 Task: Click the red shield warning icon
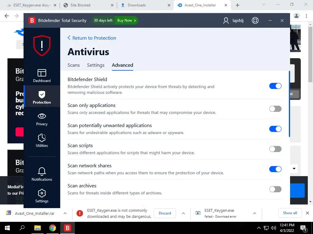(x=42, y=46)
